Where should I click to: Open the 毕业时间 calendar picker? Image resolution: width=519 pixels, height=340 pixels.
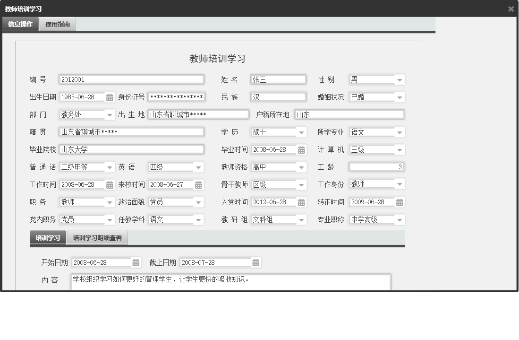coord(300,149)
